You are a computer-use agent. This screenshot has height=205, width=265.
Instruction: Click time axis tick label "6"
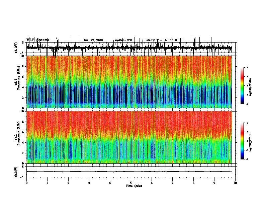pos(152,183)
